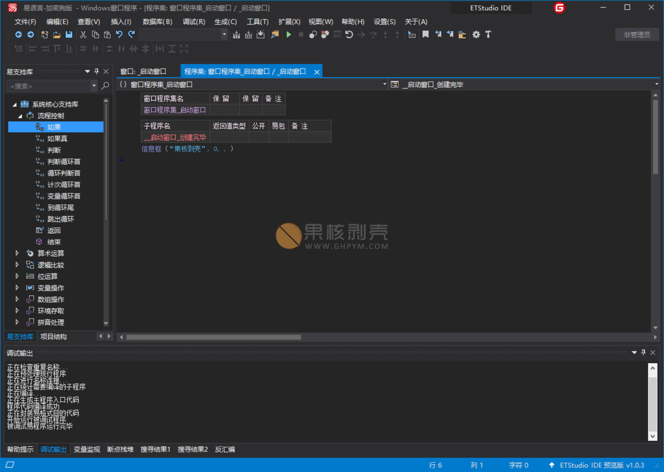664x472 pixels.
Task: Click the 易支持库 search input field
Action: [48, 86]
